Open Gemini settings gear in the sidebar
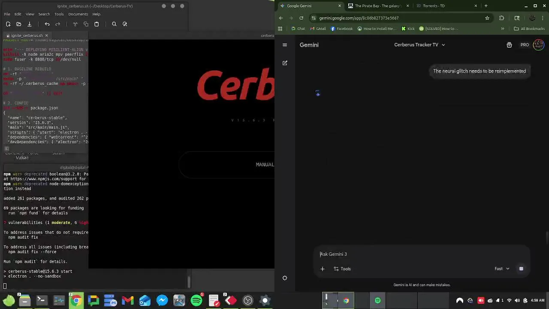The image size is (549, 309). coord(285,278)
